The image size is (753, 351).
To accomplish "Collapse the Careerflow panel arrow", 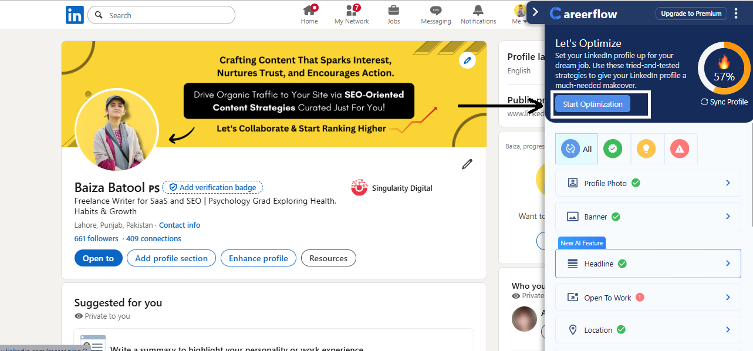I will (x=535, y=12).
